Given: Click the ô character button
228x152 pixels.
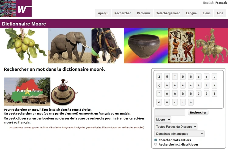Looking at the screenshot, I should tap(167, 94).
